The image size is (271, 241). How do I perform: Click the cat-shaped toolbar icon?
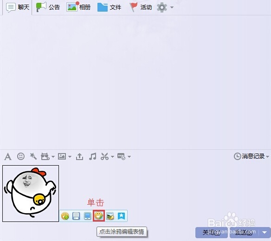click(x=45, y=156)
